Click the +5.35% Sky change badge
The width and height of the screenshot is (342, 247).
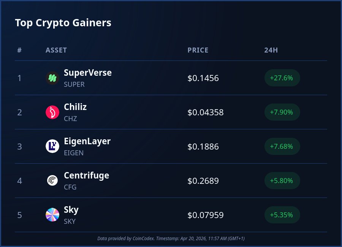coord(282,215)
